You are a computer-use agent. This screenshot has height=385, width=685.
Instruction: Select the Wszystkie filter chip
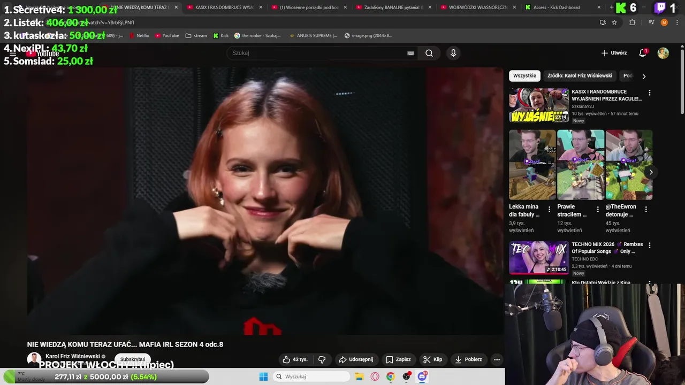[x=524, y=76]
